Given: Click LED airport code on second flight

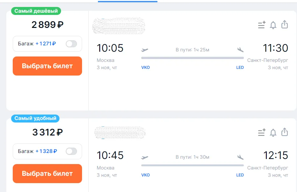Looking at the screenshot, I should pyautogui.click(x=240, y=175).
